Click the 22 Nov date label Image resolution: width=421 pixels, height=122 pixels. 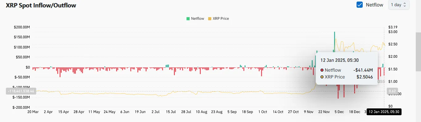click(324, 112)
